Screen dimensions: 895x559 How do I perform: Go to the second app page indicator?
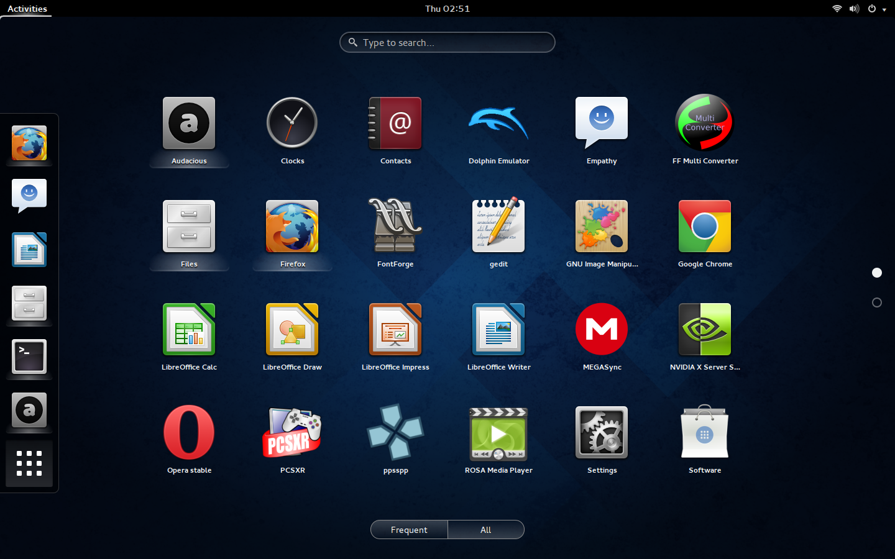pos(877,302)
